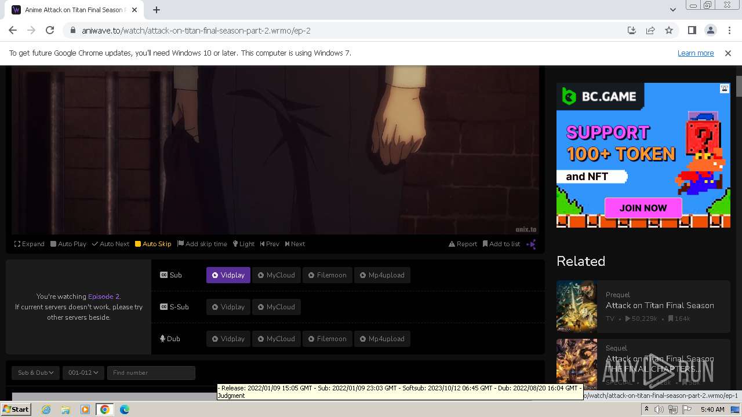Reload the page
742x417 pixels.
[x=50, y=31]
